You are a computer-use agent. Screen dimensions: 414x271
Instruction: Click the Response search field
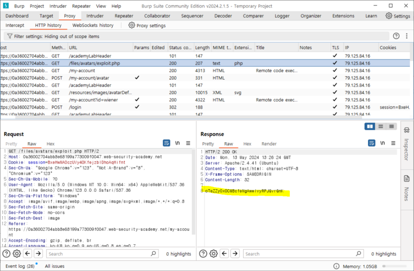[x=303, y=253]
